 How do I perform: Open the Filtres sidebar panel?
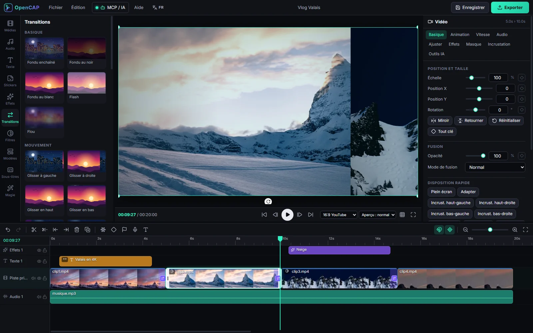click(x=10, y=136)
